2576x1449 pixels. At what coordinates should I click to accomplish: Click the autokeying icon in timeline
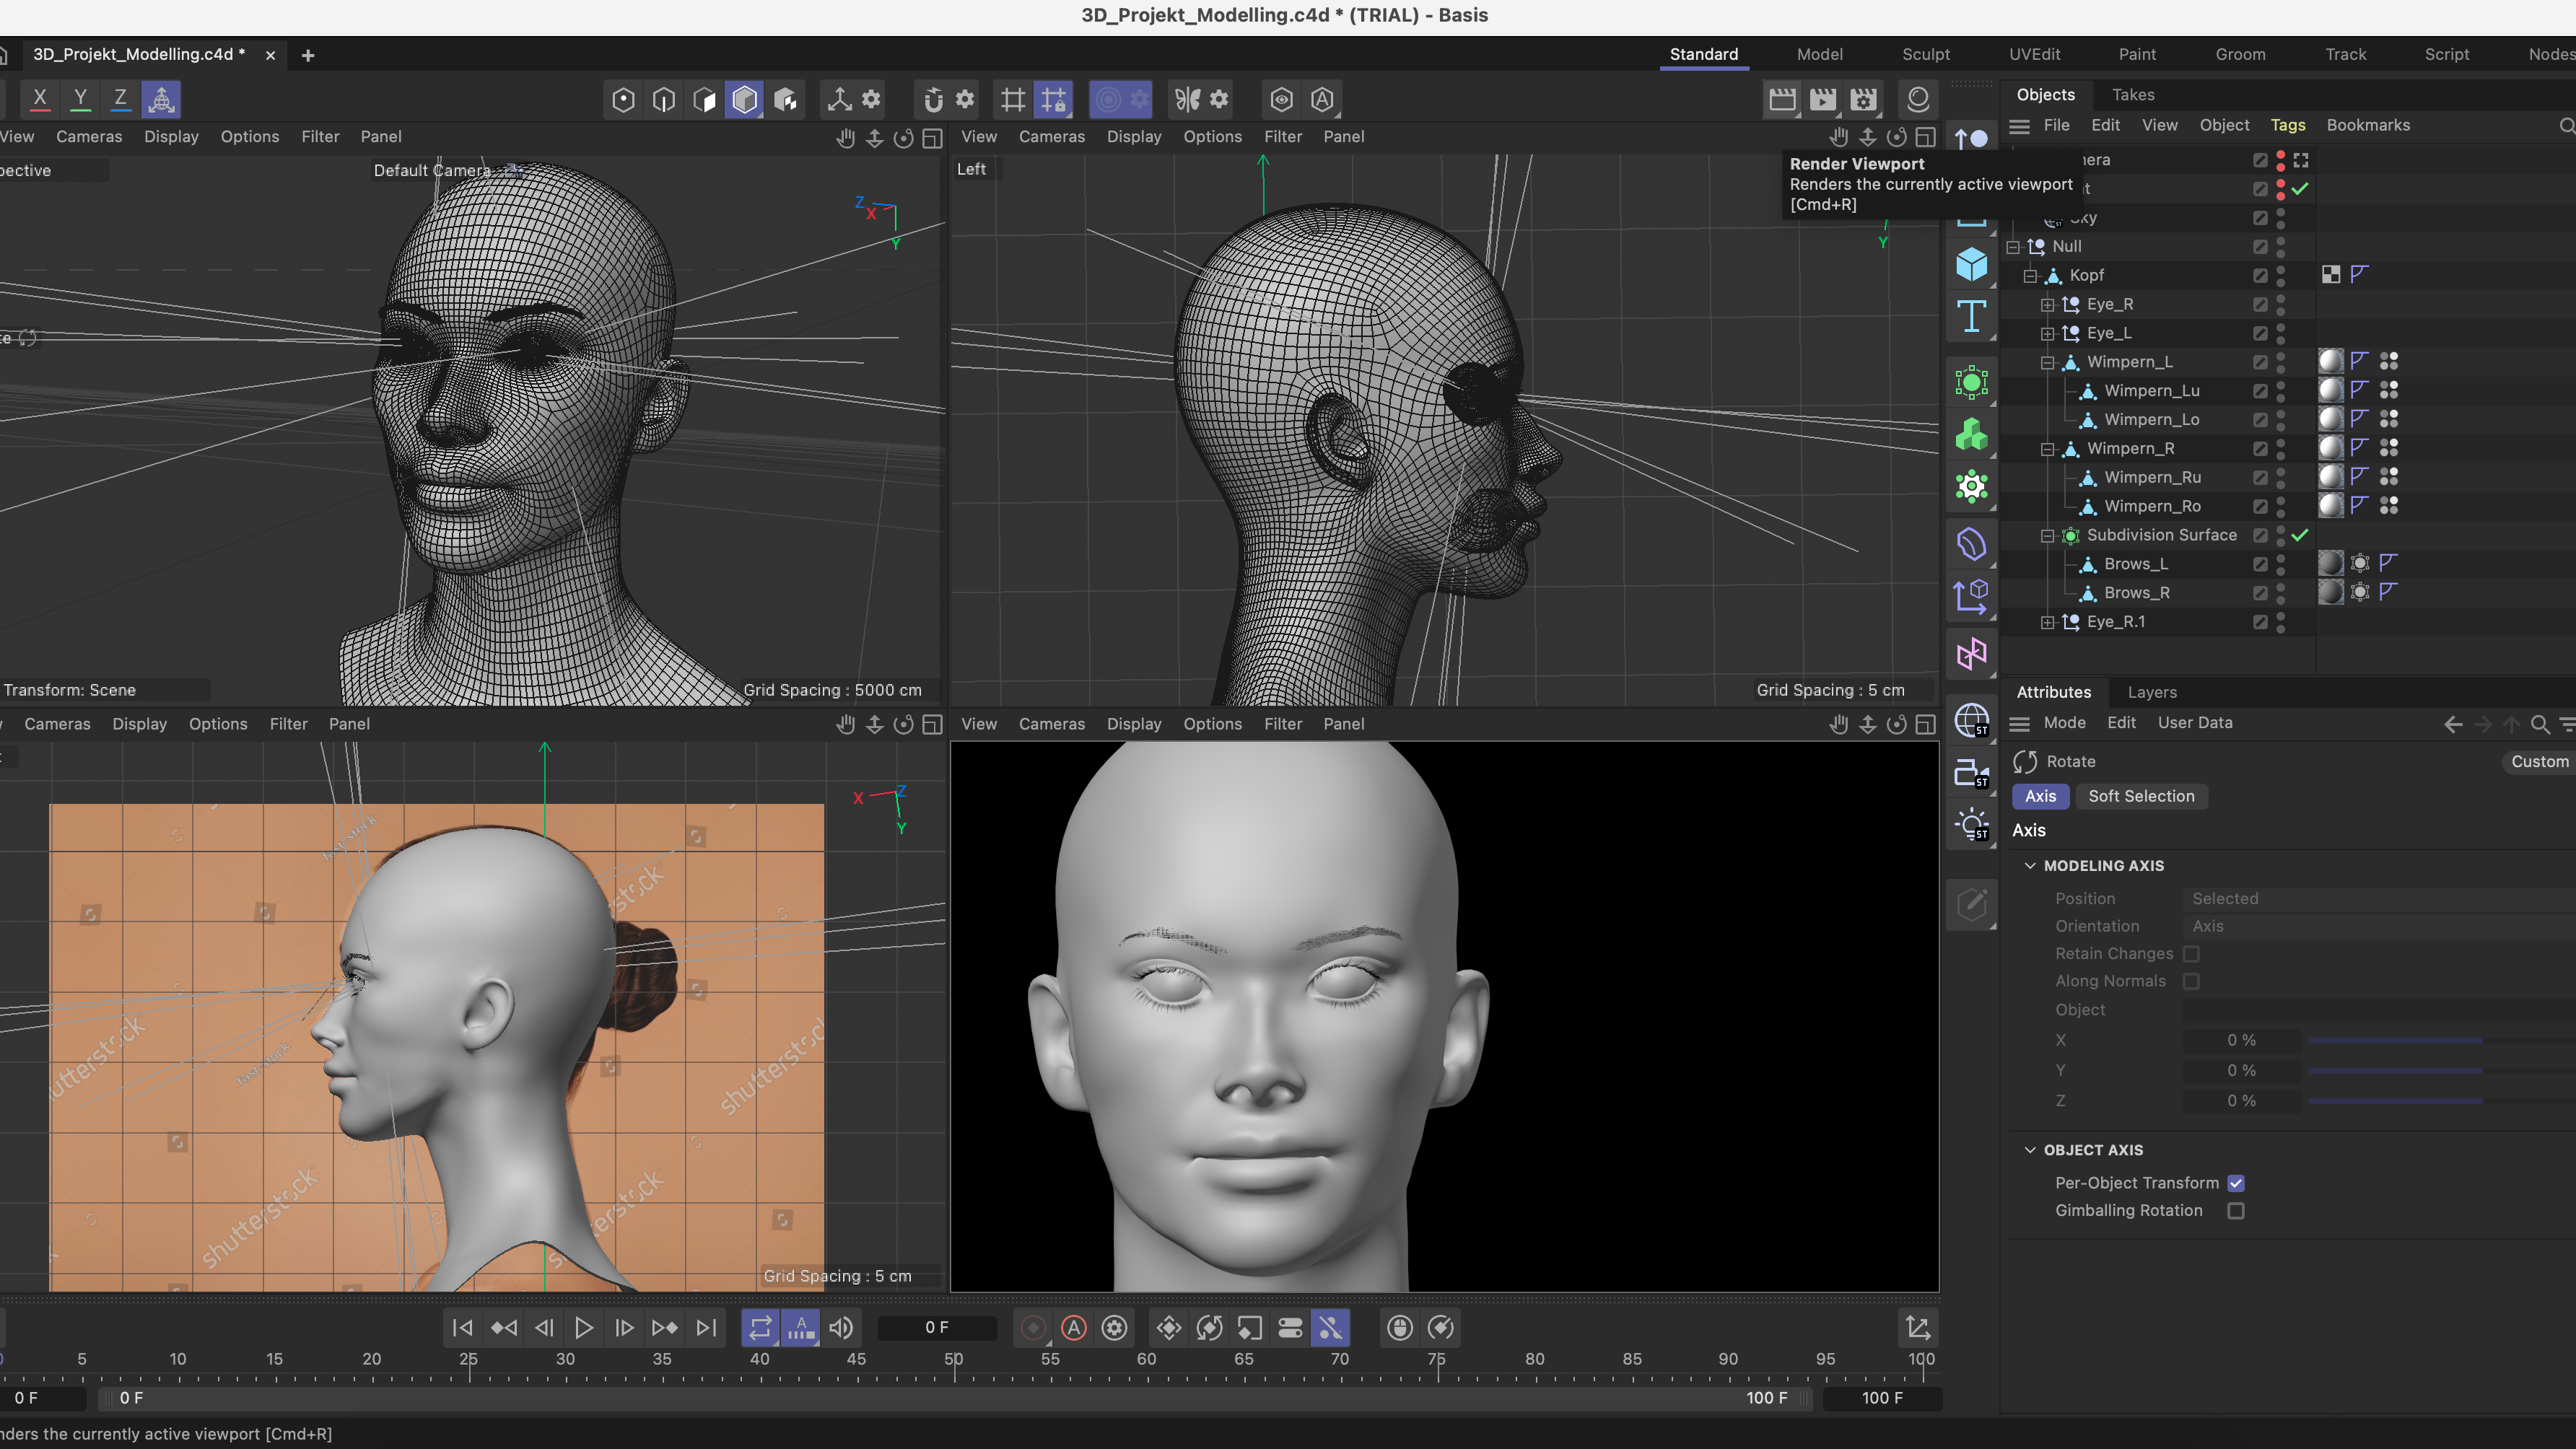1074,1328
